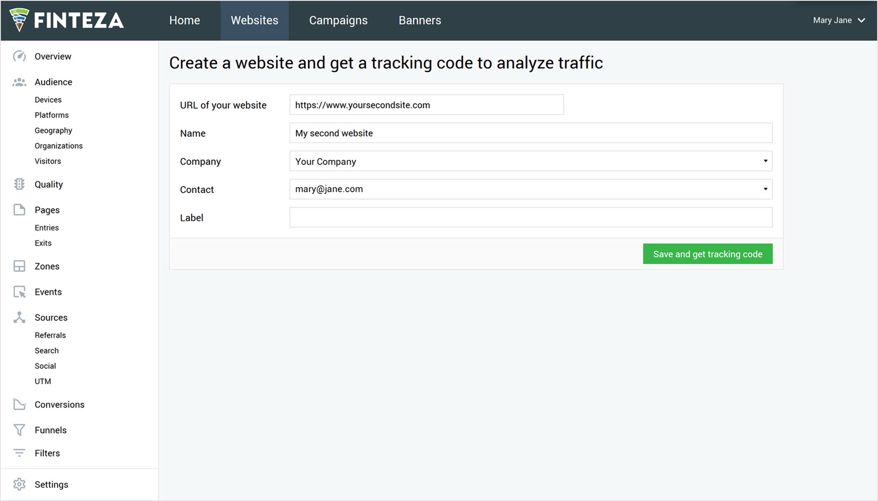Click the Websites navigation tab
This screenshot has width=878, height=501.
255,20
